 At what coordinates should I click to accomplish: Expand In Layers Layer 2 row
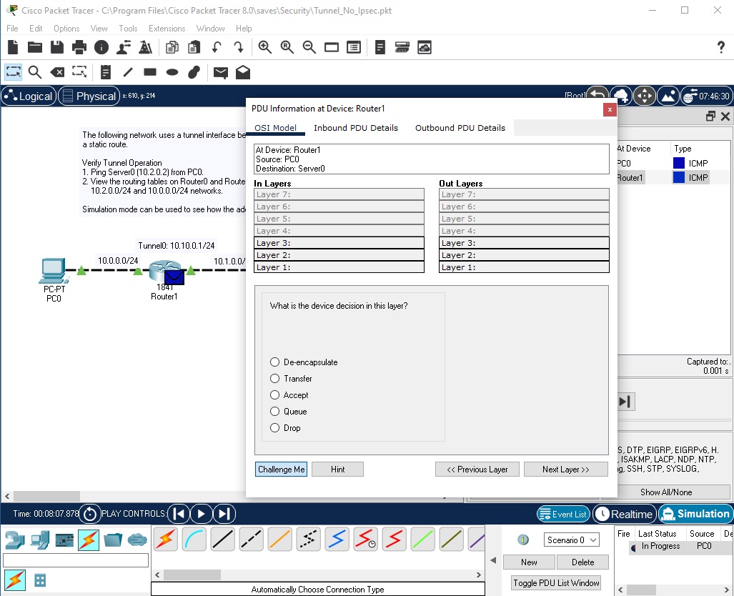[x=339, y=255]
